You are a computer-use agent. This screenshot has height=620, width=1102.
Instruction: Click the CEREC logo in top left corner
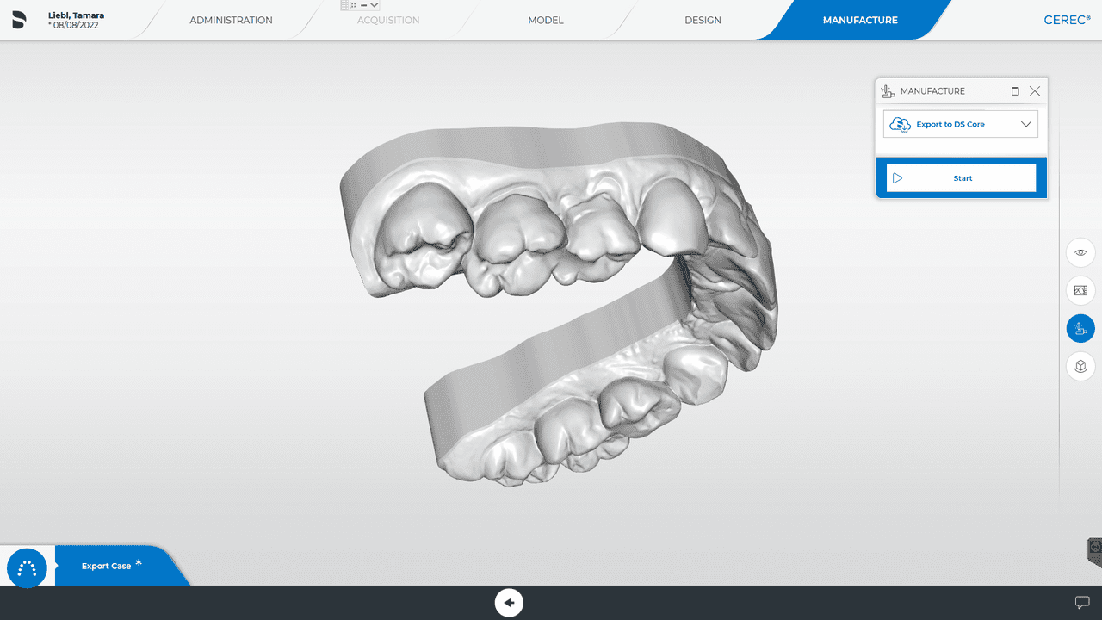[x=18, y=19]
